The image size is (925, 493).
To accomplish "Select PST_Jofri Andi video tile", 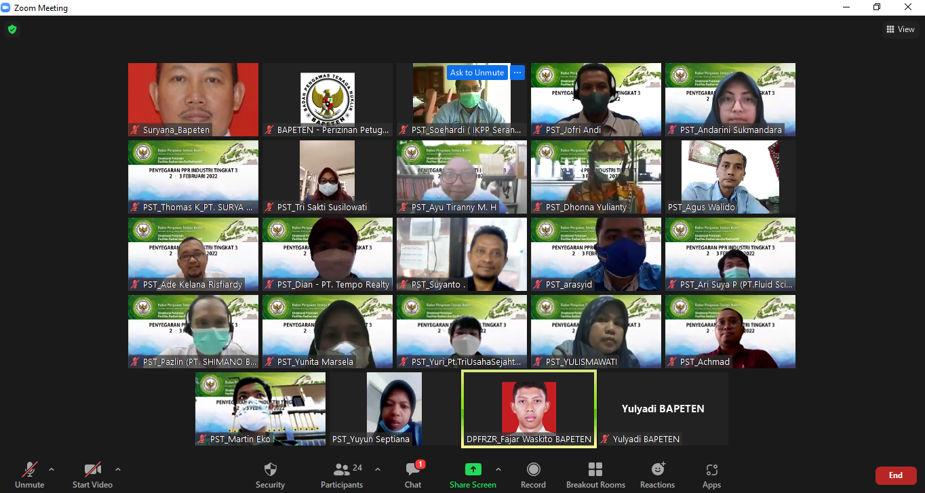I will pos(596,100).
